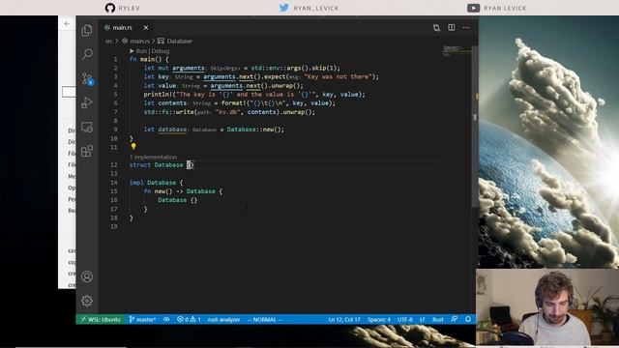Click the RYAN LEVICK YouTube name
The width and height of the screenshot is (619, 348).
tap(505, 9)
